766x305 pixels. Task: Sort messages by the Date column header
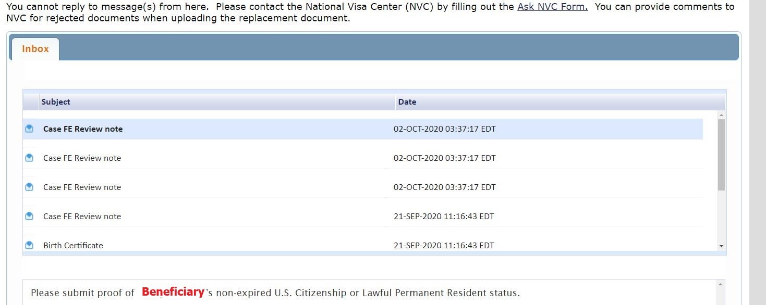[x=407, y=102]
